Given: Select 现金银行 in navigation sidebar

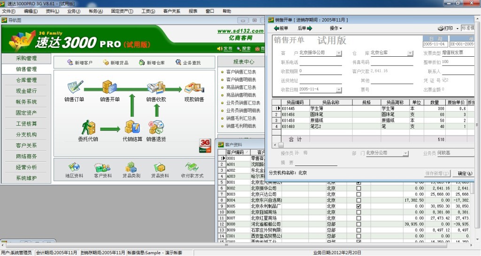Looking at the screenshot, I should click(x=26, y=91).
